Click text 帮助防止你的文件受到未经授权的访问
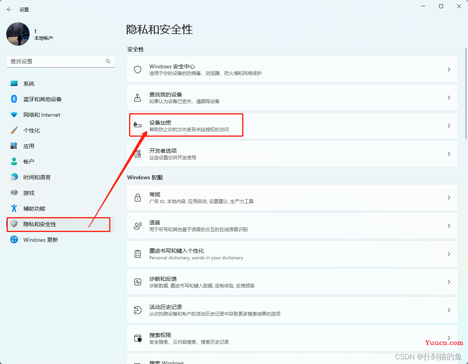Screen dimensions: 468x364 (x=189, y=129)
